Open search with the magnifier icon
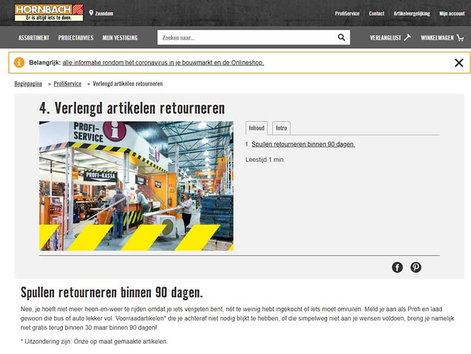The height and width of the screenshot is (354, 471). click(341, 37)
